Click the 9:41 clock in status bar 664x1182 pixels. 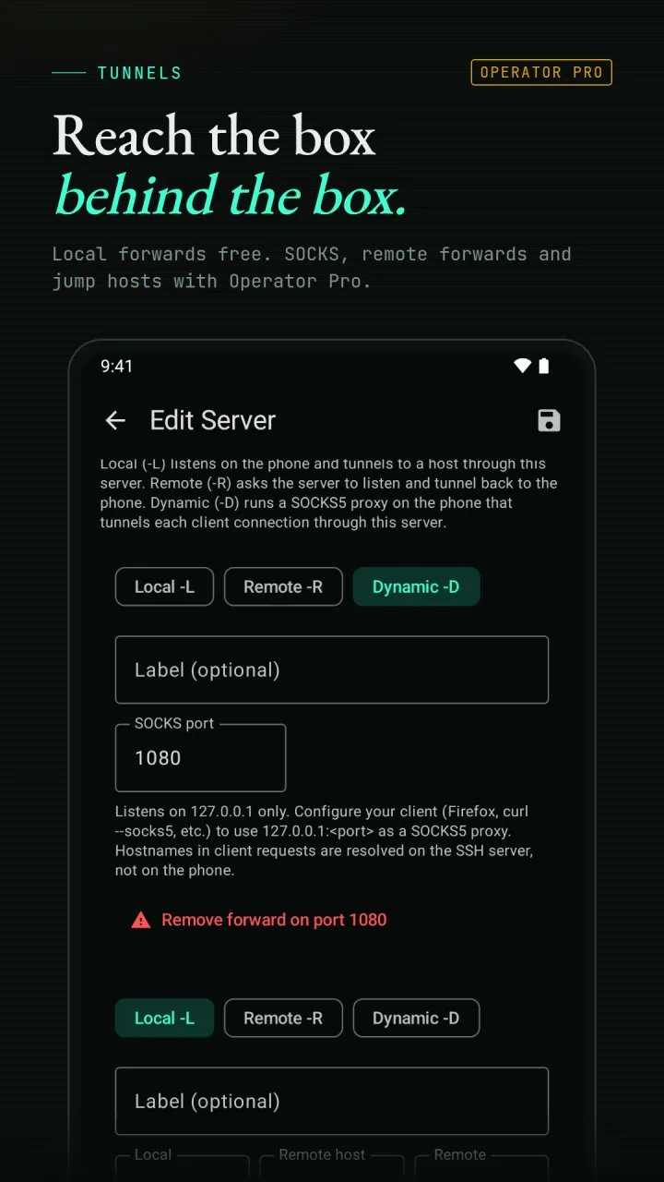(116, 367)
